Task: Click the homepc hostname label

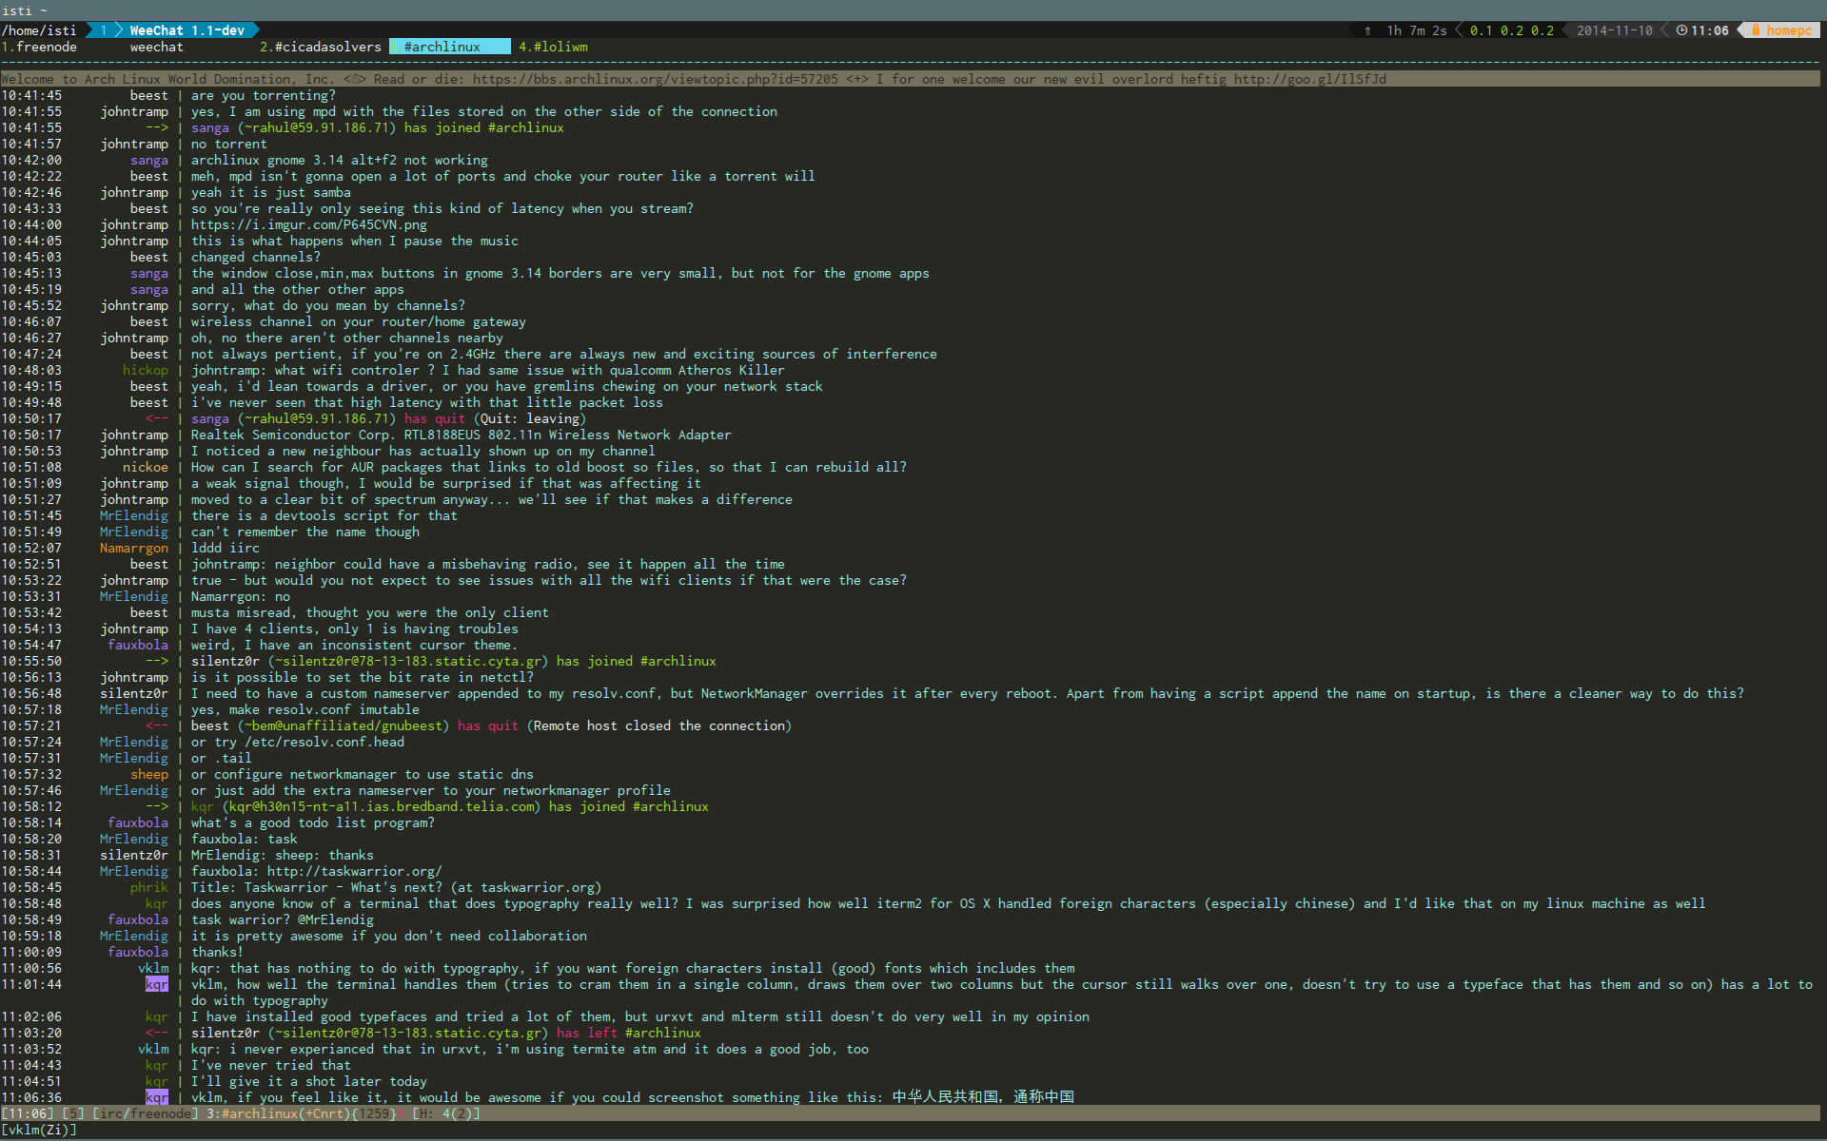Action: pyautogui.click(x=1790, y=30)
